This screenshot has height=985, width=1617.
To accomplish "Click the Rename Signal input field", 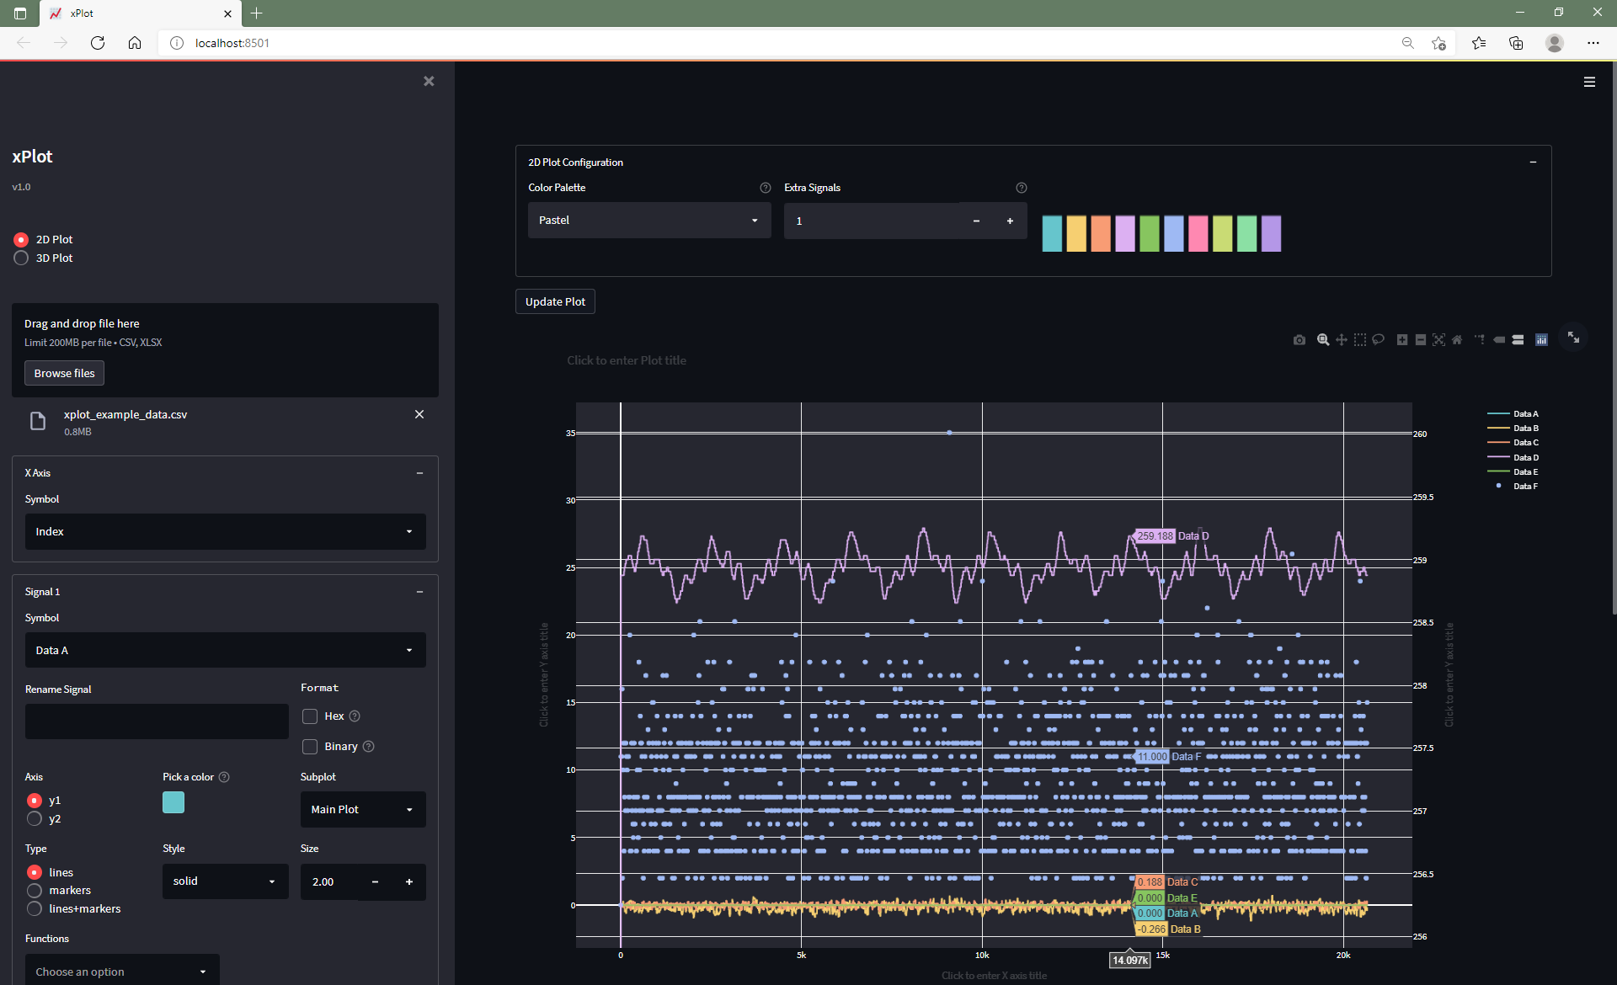I will pyautogui.click(x=157, y=721).
